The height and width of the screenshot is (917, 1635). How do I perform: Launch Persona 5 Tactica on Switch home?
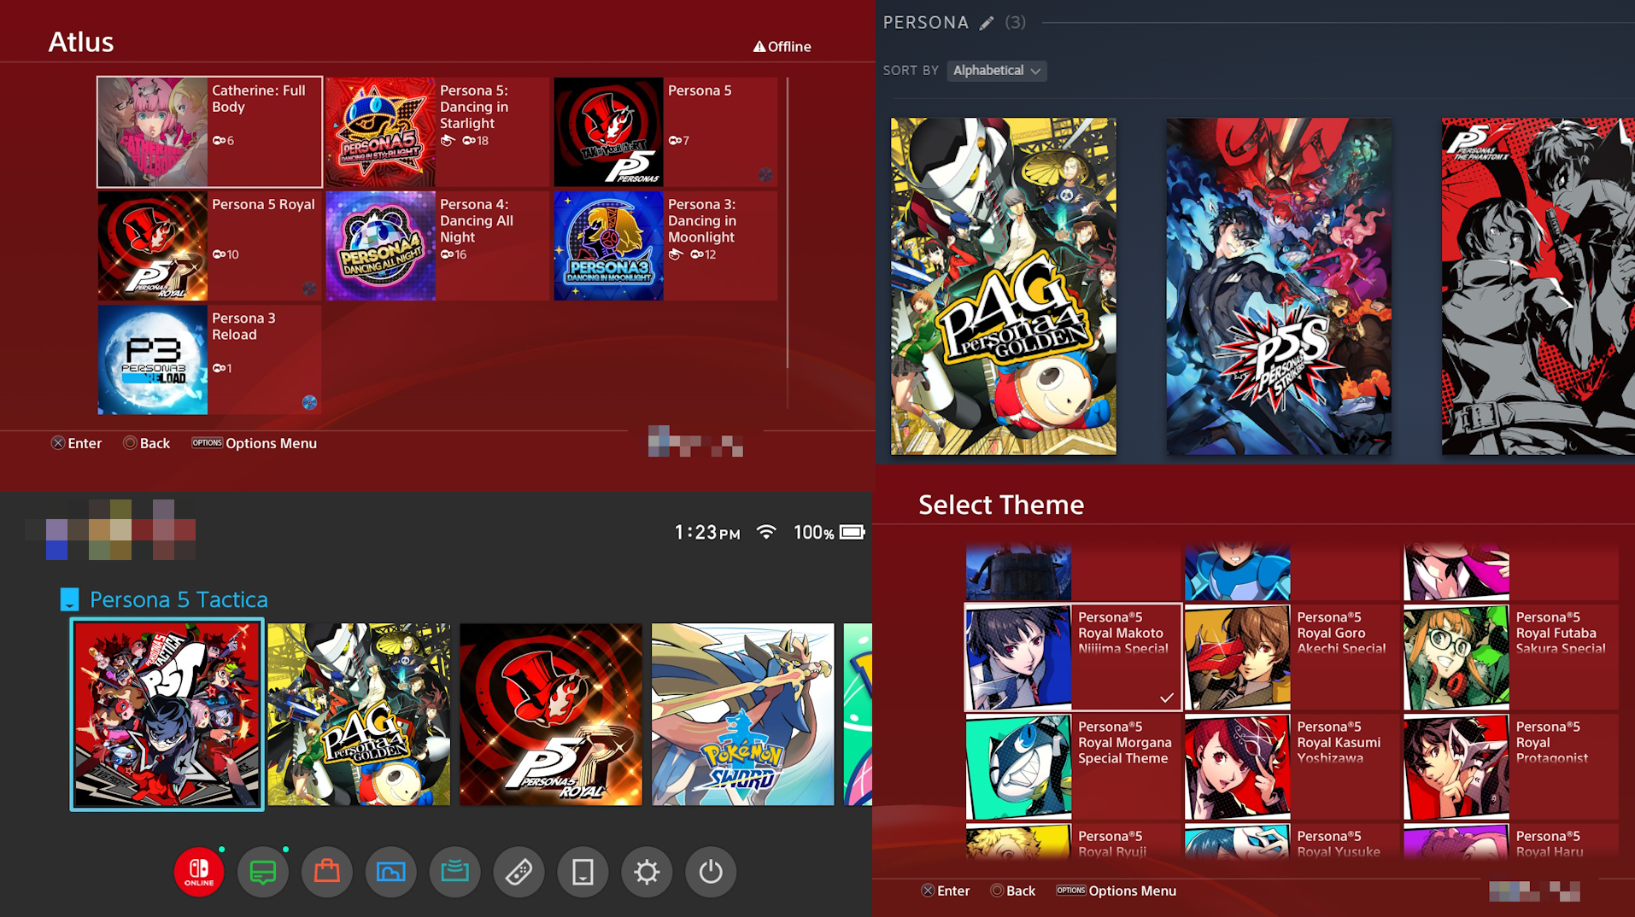tap(167, 715)
